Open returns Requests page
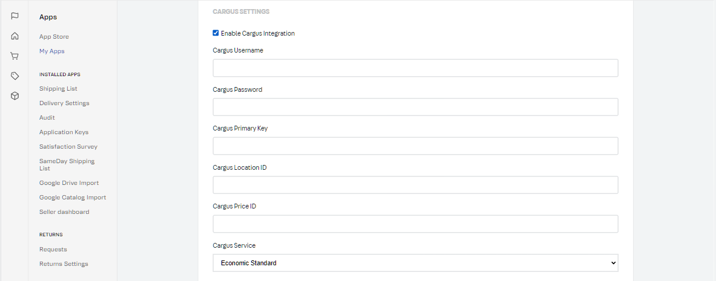This screenshot has width=716, height=281. click(x=53, y=250)
